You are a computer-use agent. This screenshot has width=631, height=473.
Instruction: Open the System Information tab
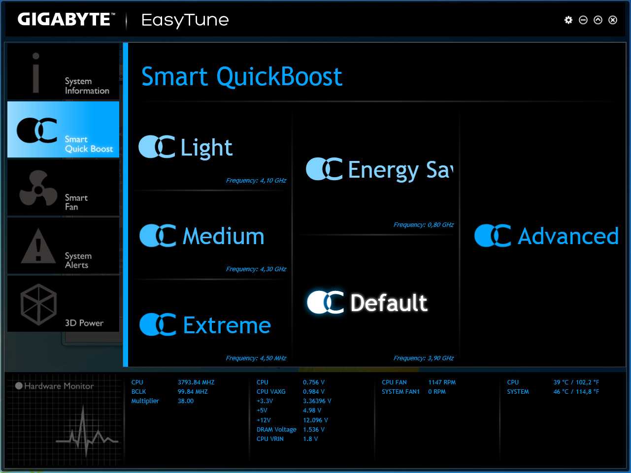[x=63, y=72]
